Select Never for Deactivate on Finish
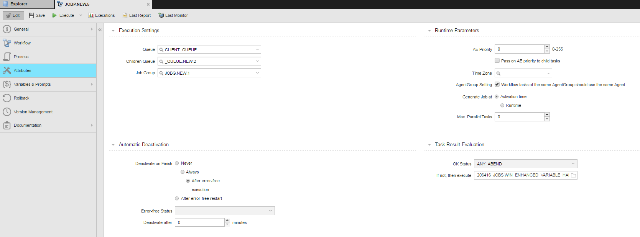Screen dimensions: 640x237 tap(177, 163)
